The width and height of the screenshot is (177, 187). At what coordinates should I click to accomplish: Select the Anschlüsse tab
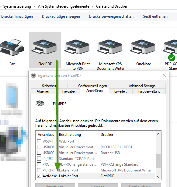pyautogui.click(x=95, y=91)
